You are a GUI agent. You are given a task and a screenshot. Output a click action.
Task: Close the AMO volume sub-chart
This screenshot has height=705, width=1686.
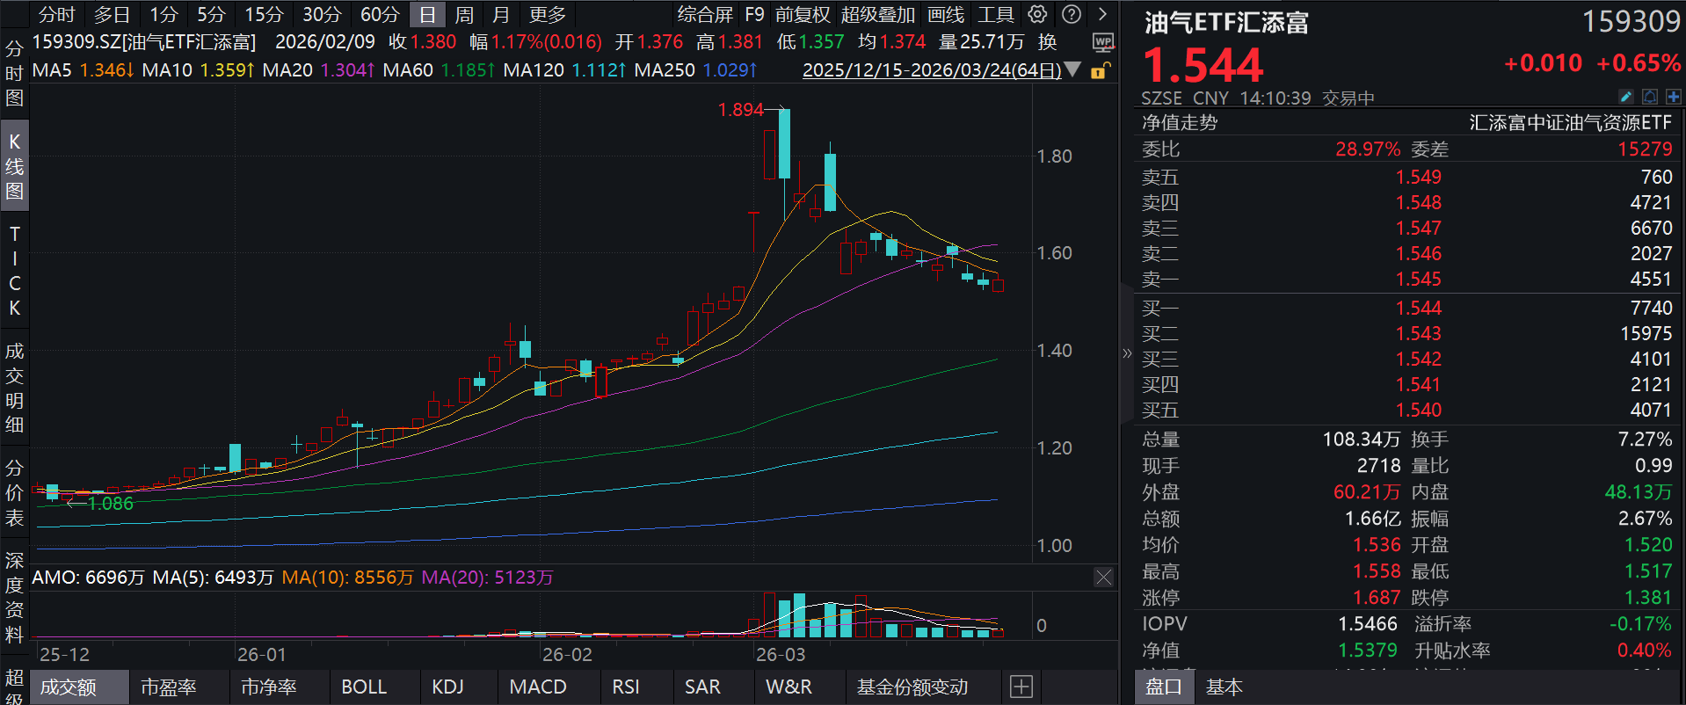coord(1103,578)
